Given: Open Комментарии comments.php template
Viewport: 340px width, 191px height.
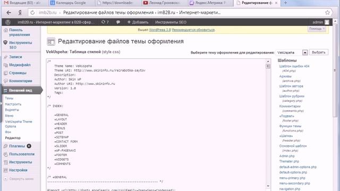Looking at the screenshot, I should [290, 106].
